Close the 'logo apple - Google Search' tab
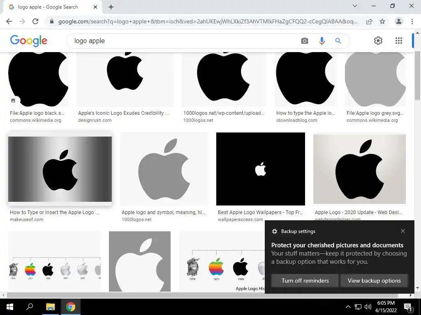Screen dimensions: 421x315 (95, 7)
